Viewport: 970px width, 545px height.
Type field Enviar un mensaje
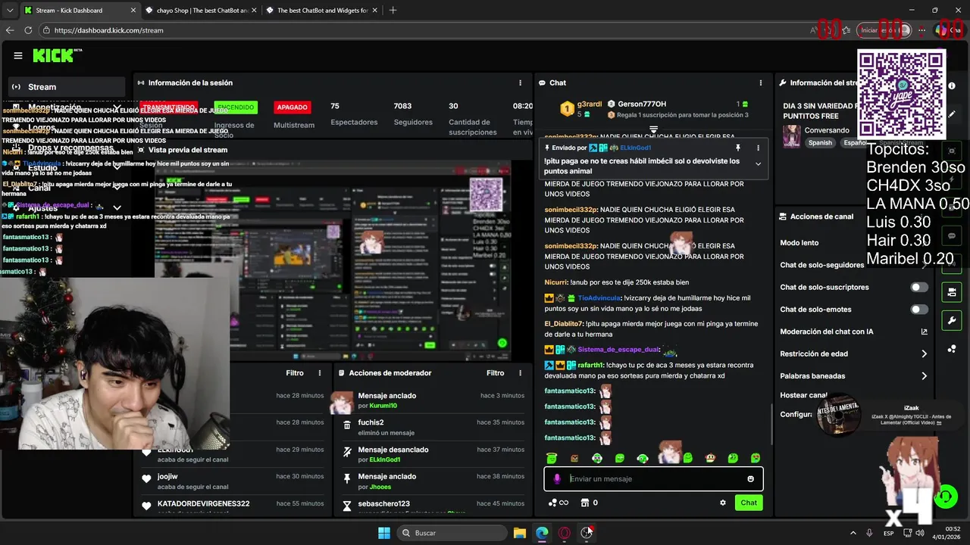tap(653, 478)
